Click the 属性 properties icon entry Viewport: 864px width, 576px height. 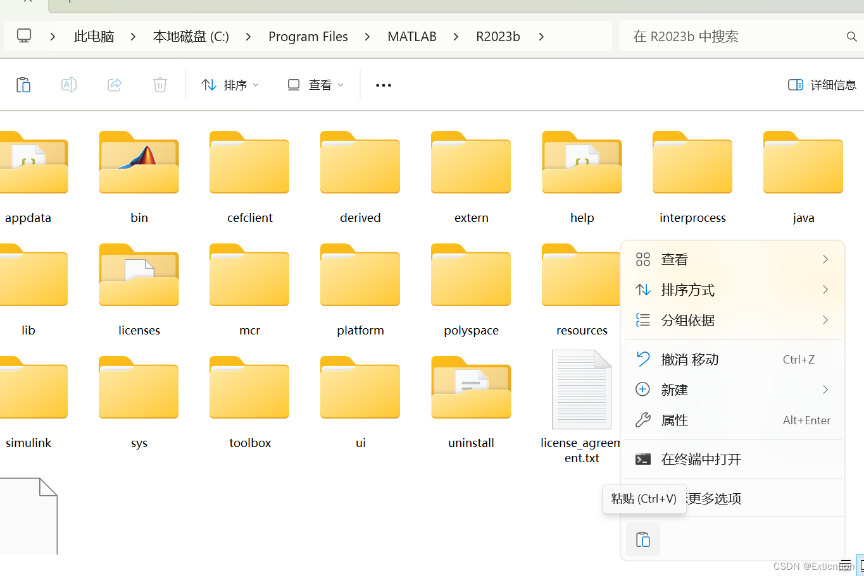click(643, 420)
